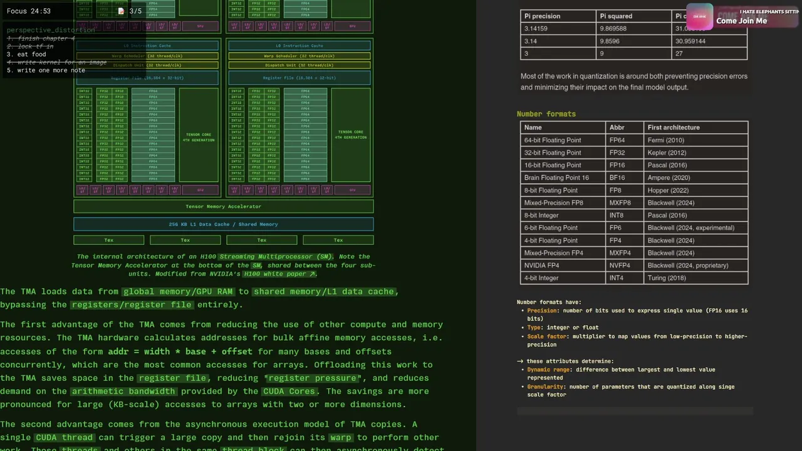Click the 'Blackwell (2024, experimental)' cell
802x451 pixels.
tap(696, 227)
